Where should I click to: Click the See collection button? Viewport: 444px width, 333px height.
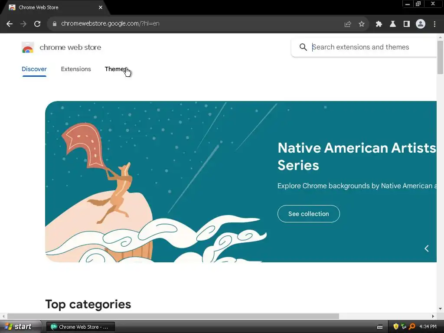308,214
